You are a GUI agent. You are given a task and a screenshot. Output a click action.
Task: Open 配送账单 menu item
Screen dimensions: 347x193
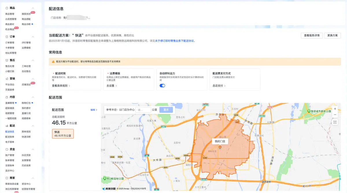[10, 137]
